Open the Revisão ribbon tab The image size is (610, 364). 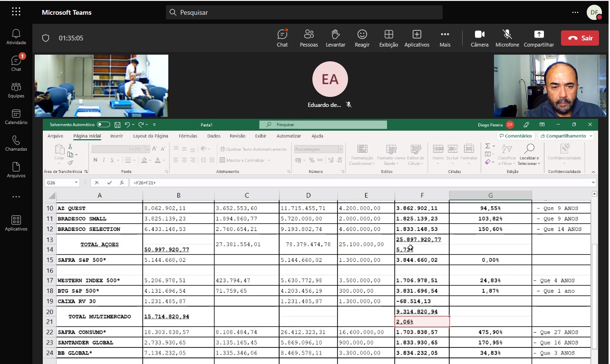pos(237,136)
